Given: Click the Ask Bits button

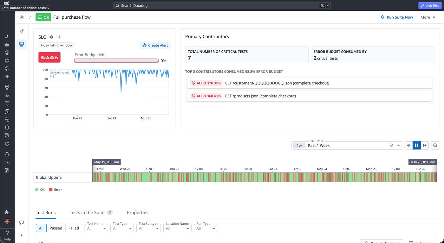Looking at the screenshot, I should [430, 6].
